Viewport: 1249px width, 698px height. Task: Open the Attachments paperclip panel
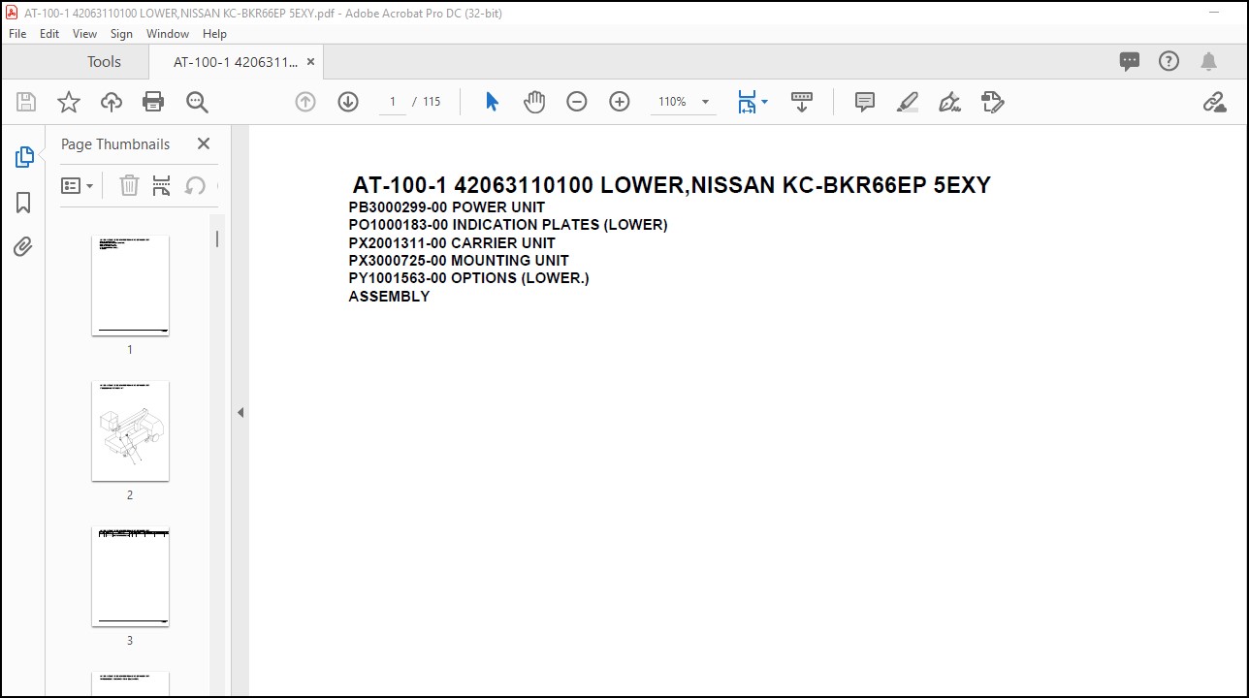(23, 247)
